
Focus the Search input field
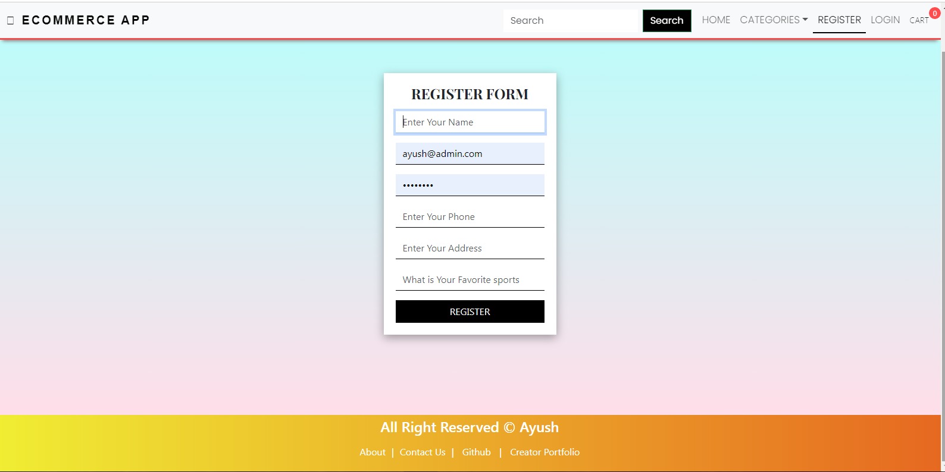(x=571, y=21)
